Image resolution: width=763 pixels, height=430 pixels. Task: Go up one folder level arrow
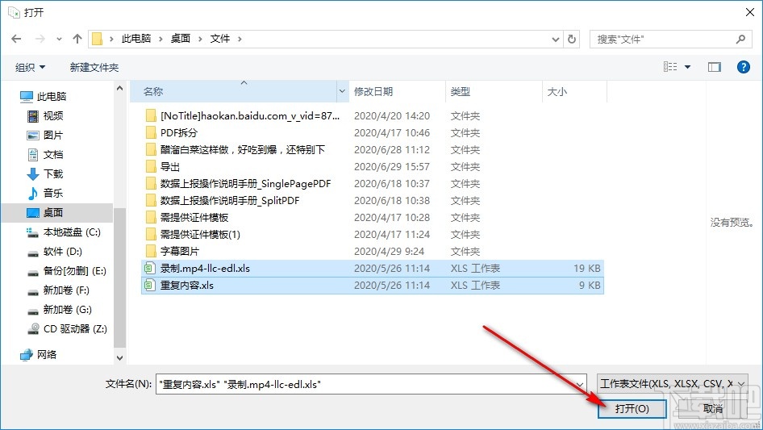(x=77, y=39)
